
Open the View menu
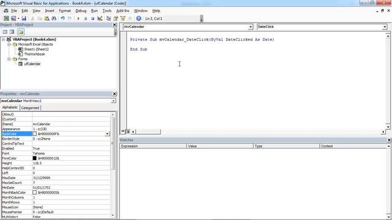point(37,11)
